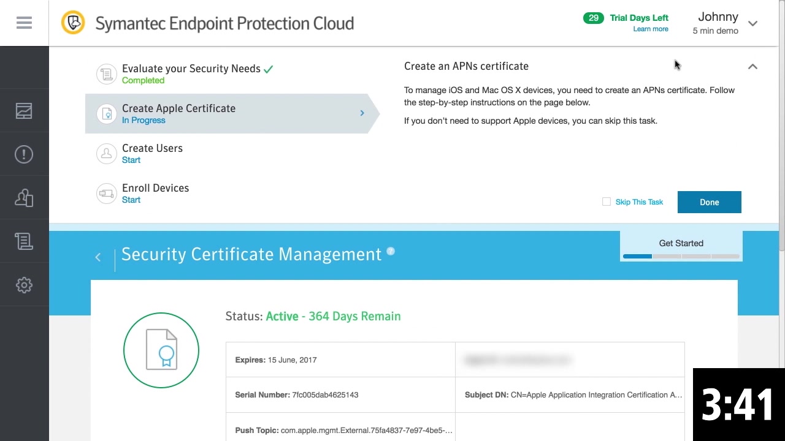Screen dimensions: 785x441
Task: Click the Create an APNs certificate heading
Action: [466, 66]
